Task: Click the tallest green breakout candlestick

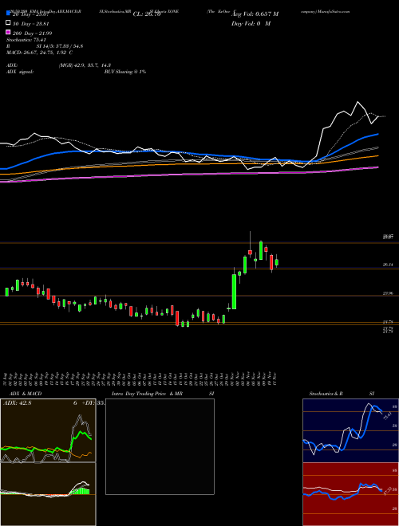Action: [234, 292]
